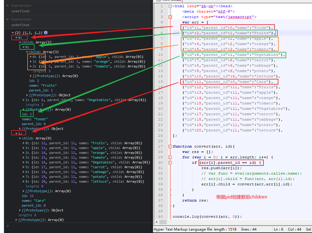Click line number 40 in the editor margin
Screen dimensions: 312x233
160,217
